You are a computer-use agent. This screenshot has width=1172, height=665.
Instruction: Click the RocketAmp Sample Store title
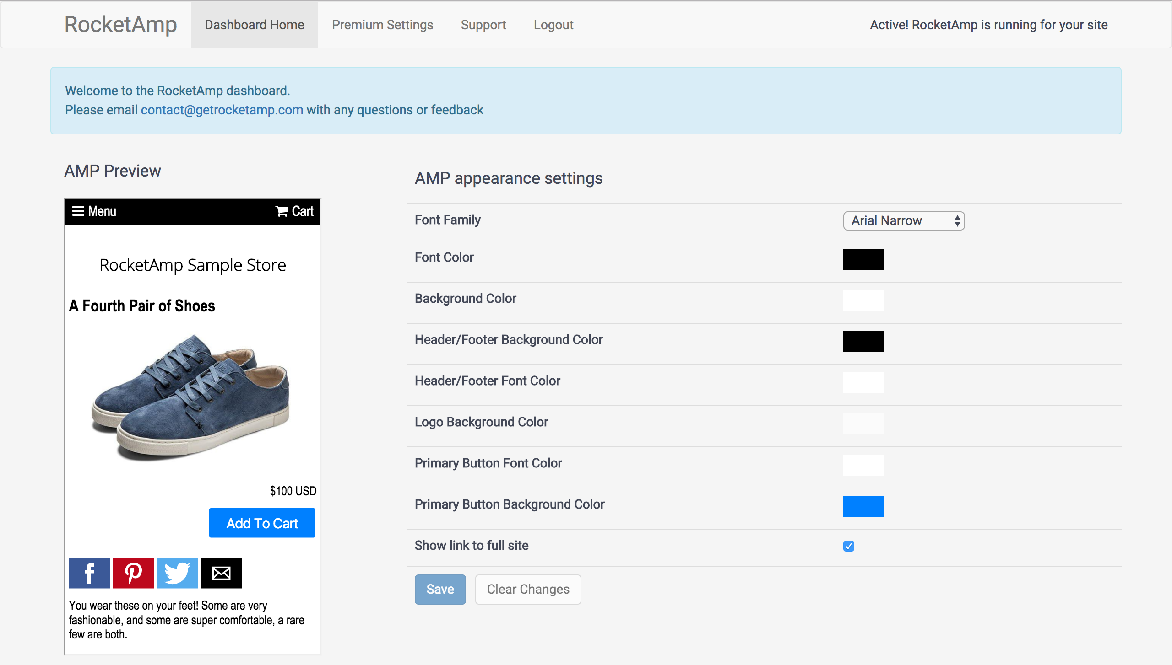(x=192, y=265)
